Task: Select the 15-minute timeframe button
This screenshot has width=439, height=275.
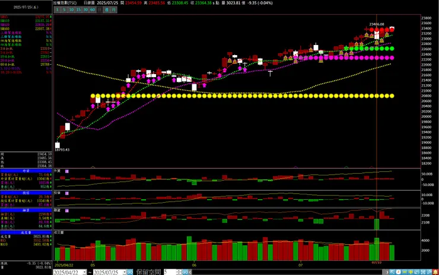Action: tap(78, 9)
